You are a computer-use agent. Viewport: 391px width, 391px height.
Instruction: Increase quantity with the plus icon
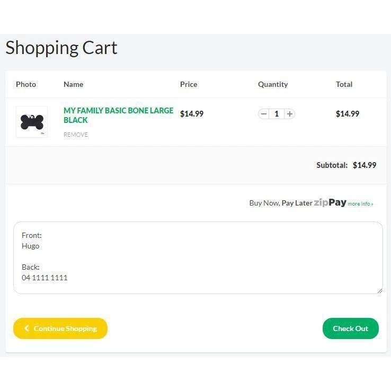(289, 114)
